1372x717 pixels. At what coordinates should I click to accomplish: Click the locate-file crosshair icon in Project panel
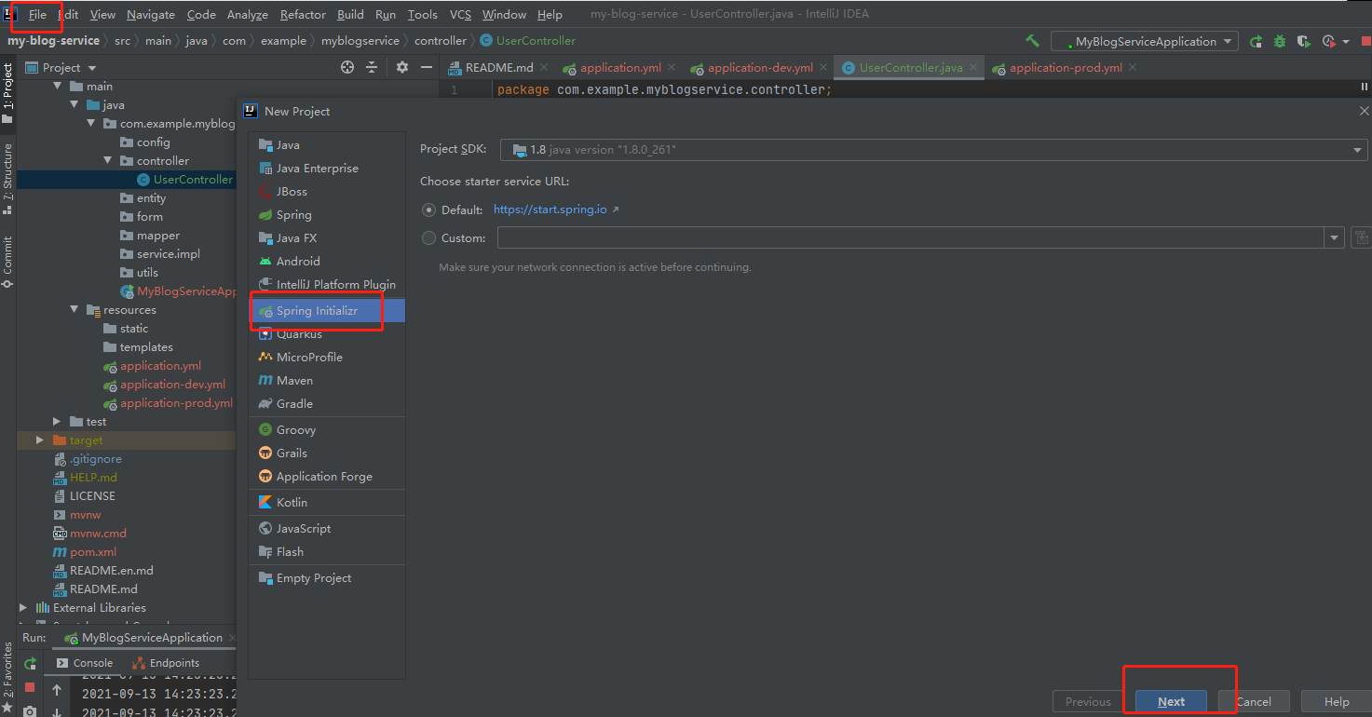point(347,67)
